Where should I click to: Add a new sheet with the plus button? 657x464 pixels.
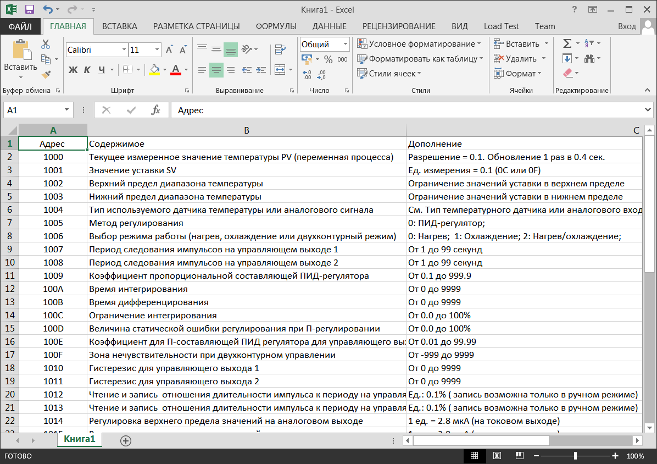pyautogui.click(x=126, y=440)
